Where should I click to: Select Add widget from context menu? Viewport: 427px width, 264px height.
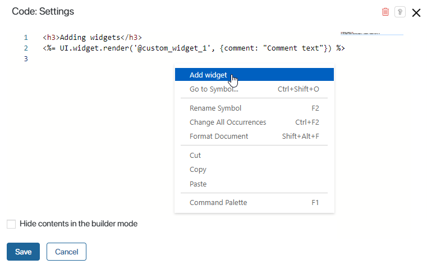coord(208,75)
